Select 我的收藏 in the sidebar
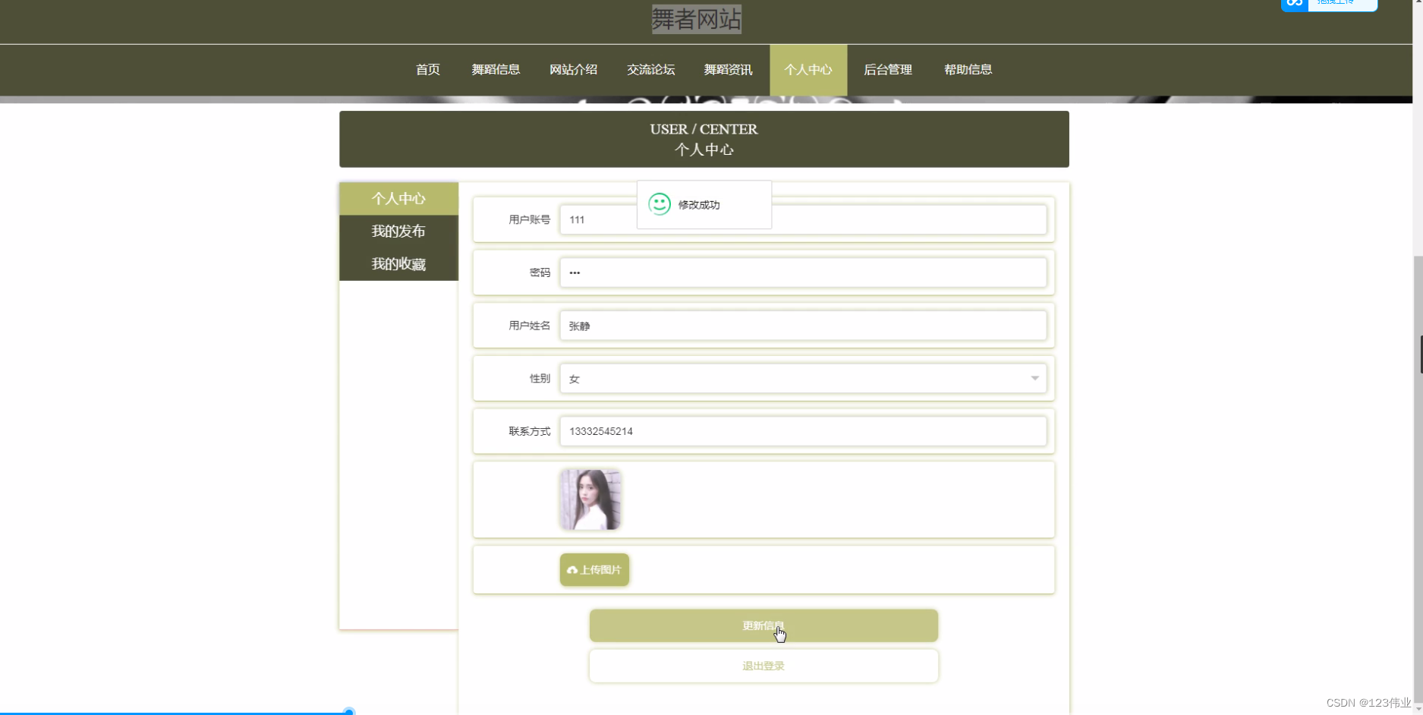The image size is (1423, 715). point(398,263)
